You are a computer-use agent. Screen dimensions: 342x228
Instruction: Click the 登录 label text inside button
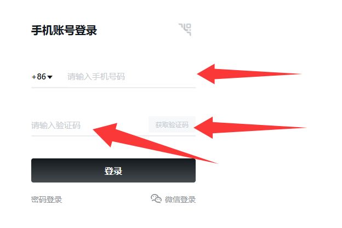coord(113,171)
